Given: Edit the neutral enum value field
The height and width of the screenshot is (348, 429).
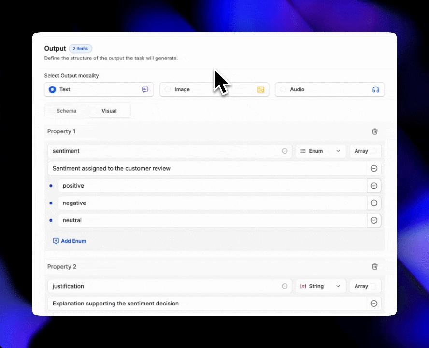Looking at the screenshot, I should [x=212, y=220].
